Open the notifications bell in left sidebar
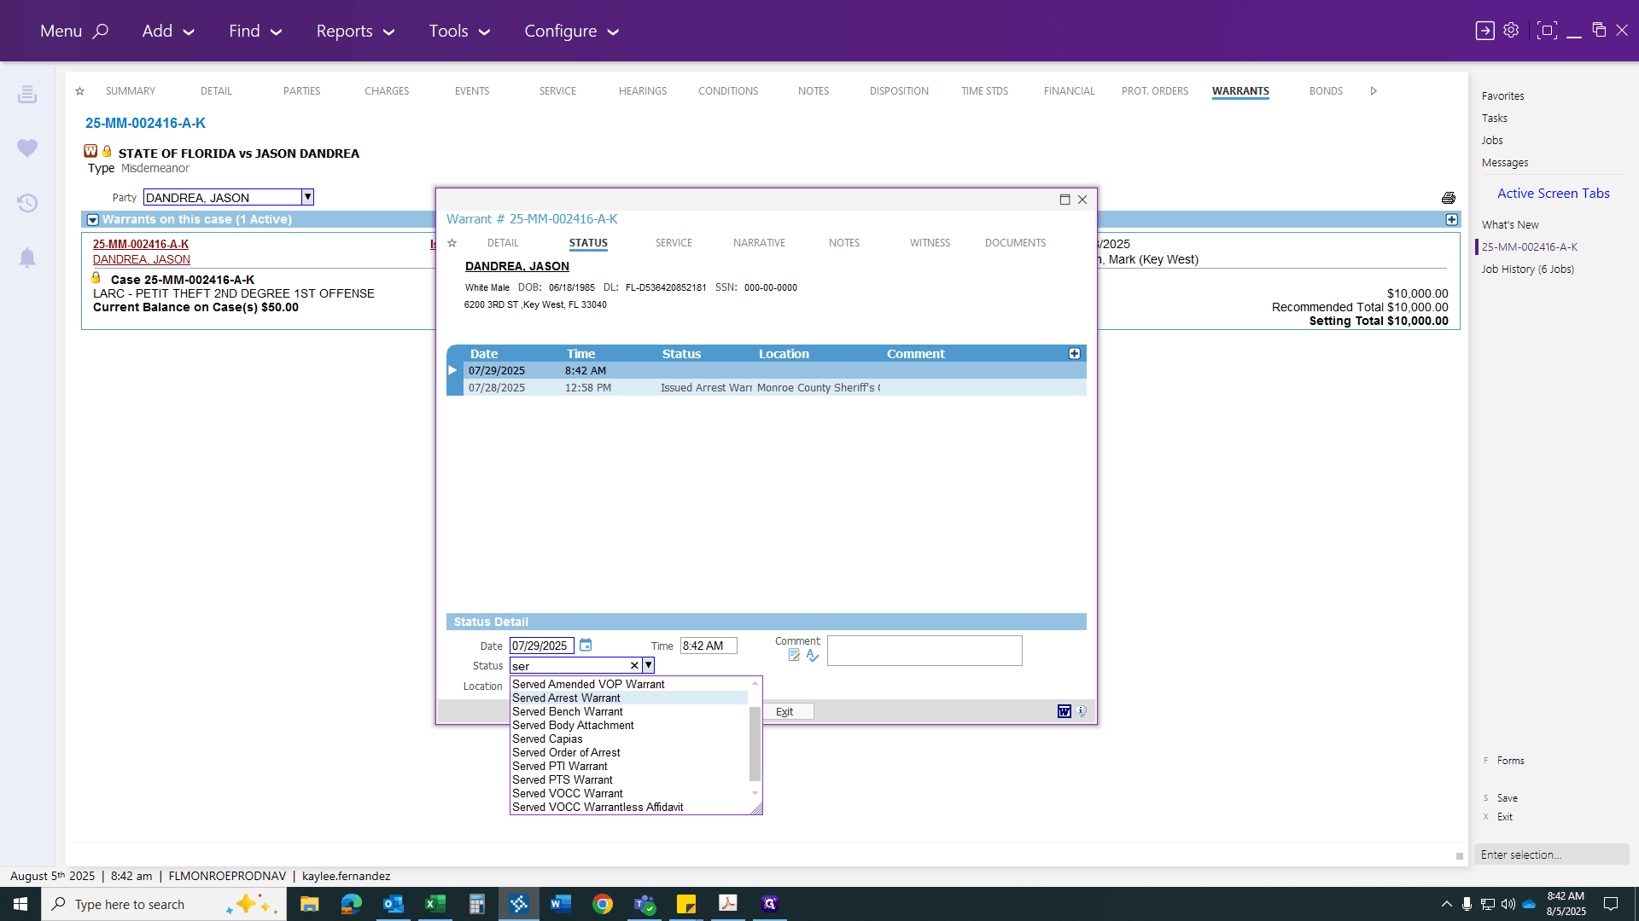Screen dimensions: 1639x921 coord(27,258)
